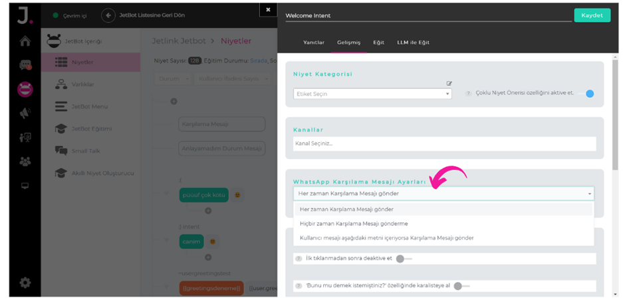Click Niyetler in the breadcrumb
The image size is (625, 302).
(x=236, y=41)
